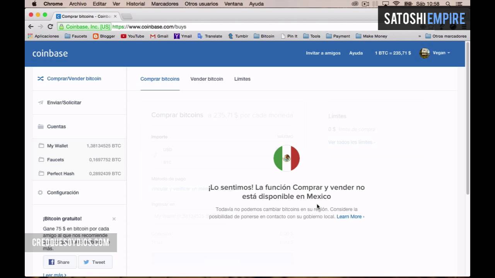This screenshot has height=278, width=495.
Task: Click the page vertical scrollbar
Action: click(x=468, y=118)
